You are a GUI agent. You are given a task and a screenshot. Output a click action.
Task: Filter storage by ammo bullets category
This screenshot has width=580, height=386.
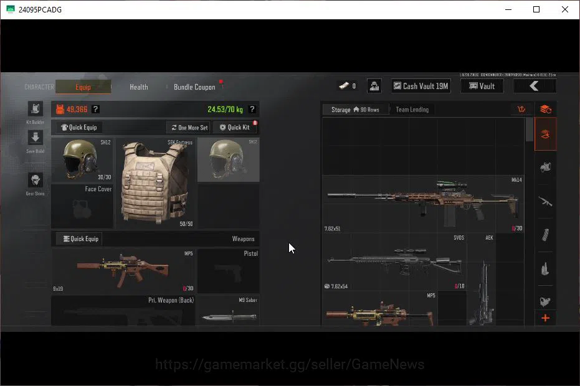pyautogui.click(x=546, y=269)
